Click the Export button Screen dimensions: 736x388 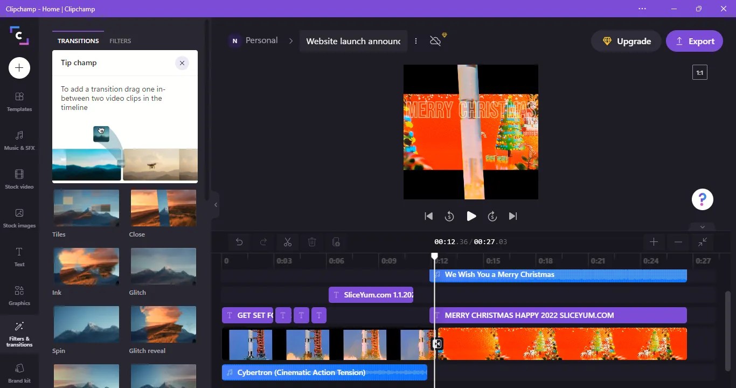695,41
